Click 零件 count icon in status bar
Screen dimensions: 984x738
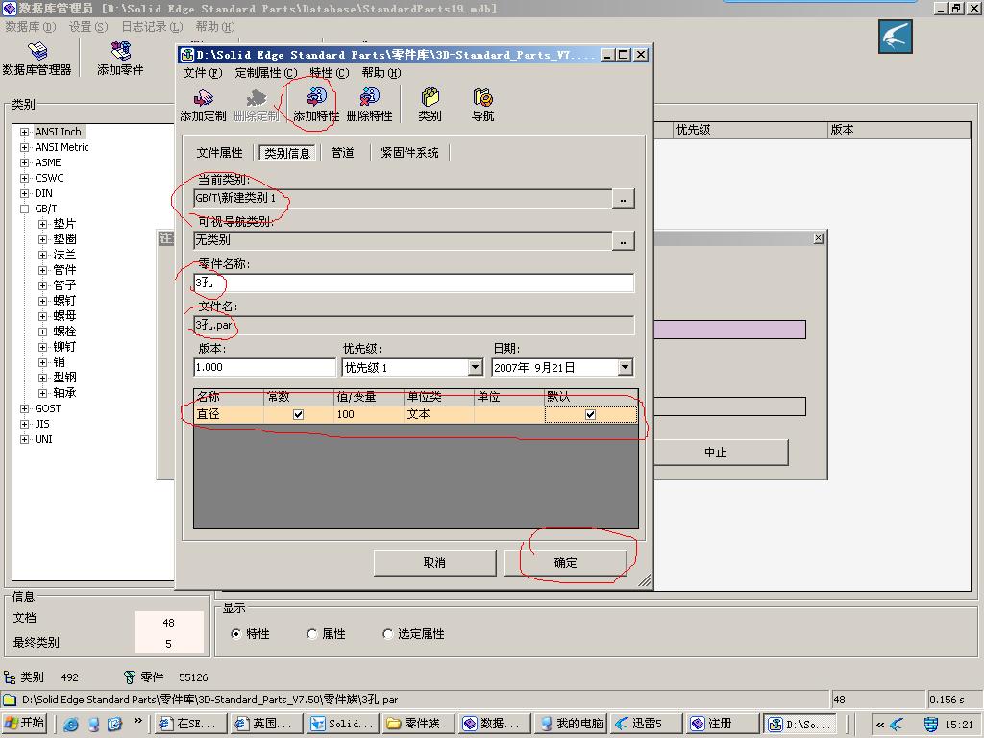tap(130, 677)
